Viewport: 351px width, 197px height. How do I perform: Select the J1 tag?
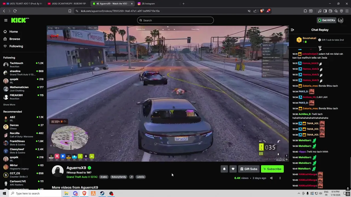click(x=131, y=177)
